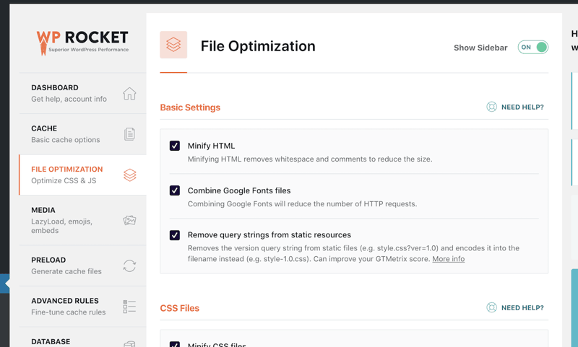Turn off the Show Sidebar switch

(533, 47)
